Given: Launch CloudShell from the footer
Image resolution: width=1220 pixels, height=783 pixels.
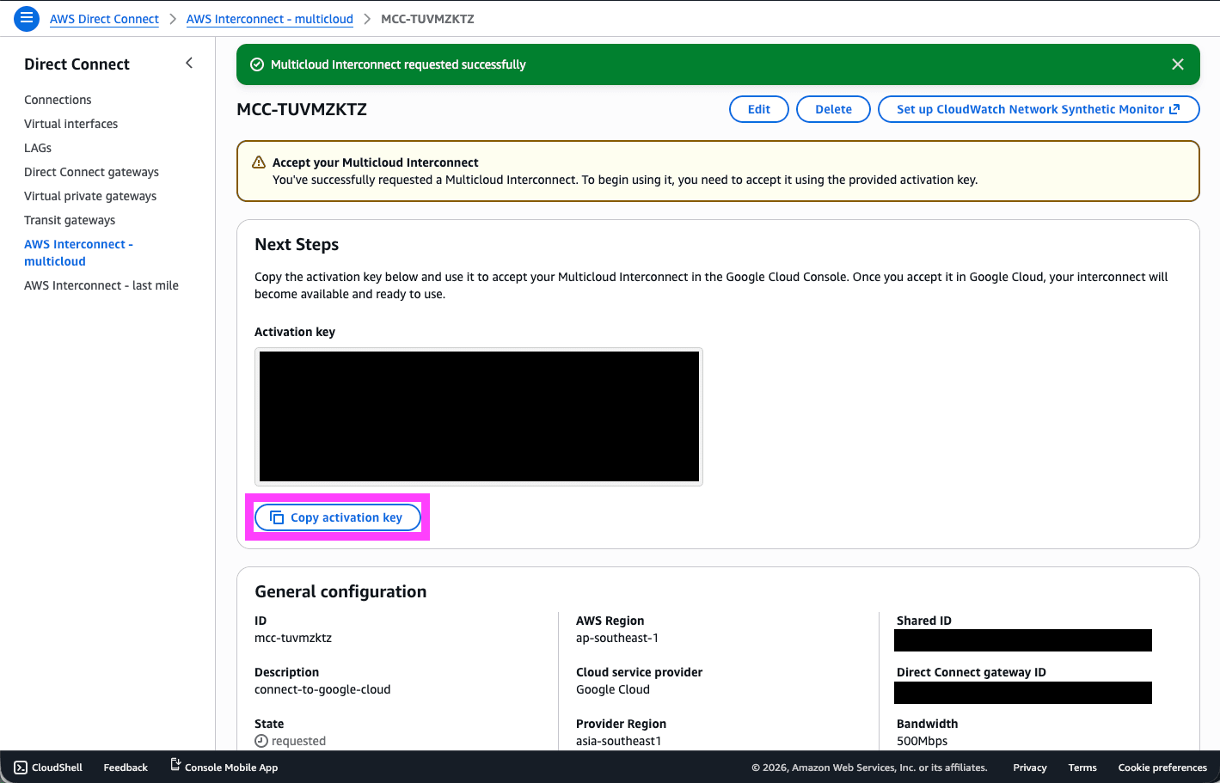Looking at the screenshot, I should [48, 768].
